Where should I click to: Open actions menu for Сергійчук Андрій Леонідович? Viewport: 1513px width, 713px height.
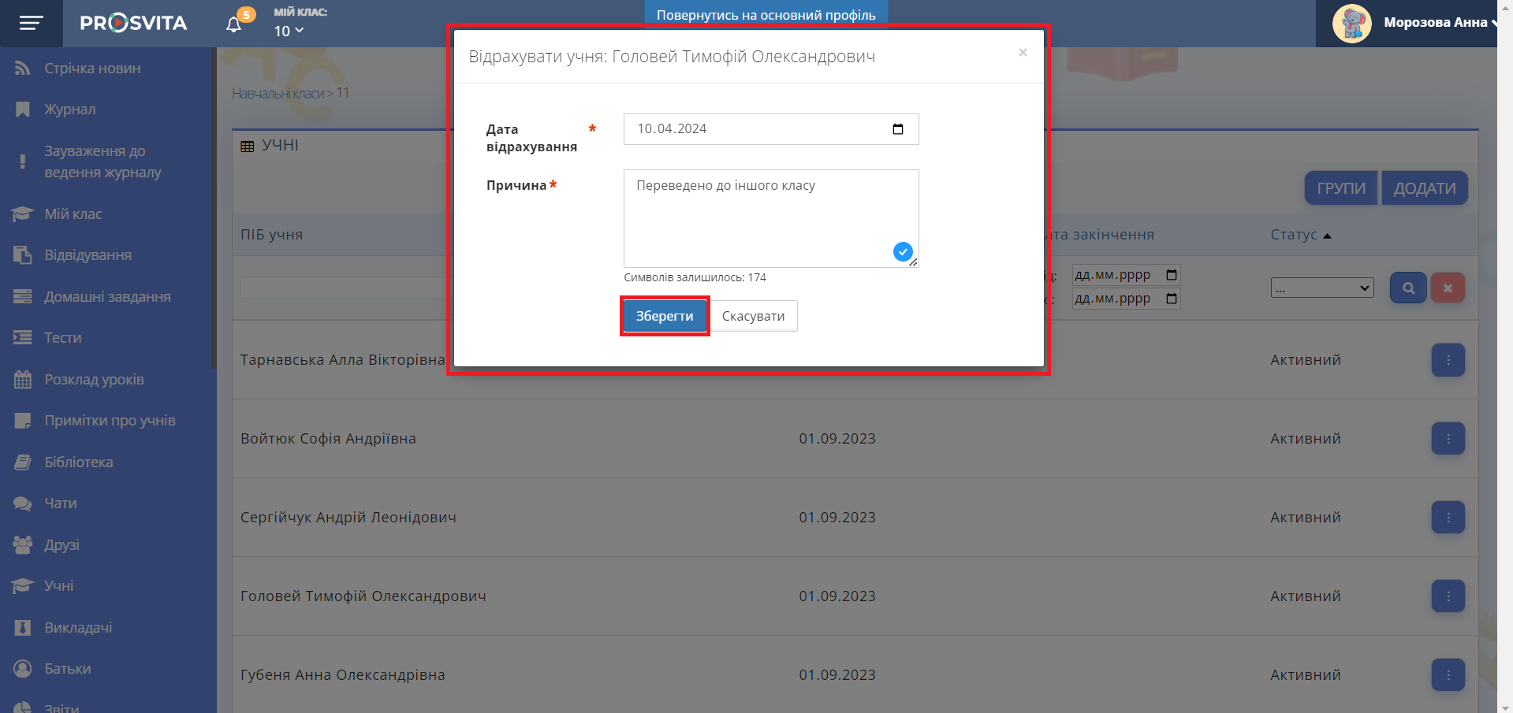(1448, 518)
